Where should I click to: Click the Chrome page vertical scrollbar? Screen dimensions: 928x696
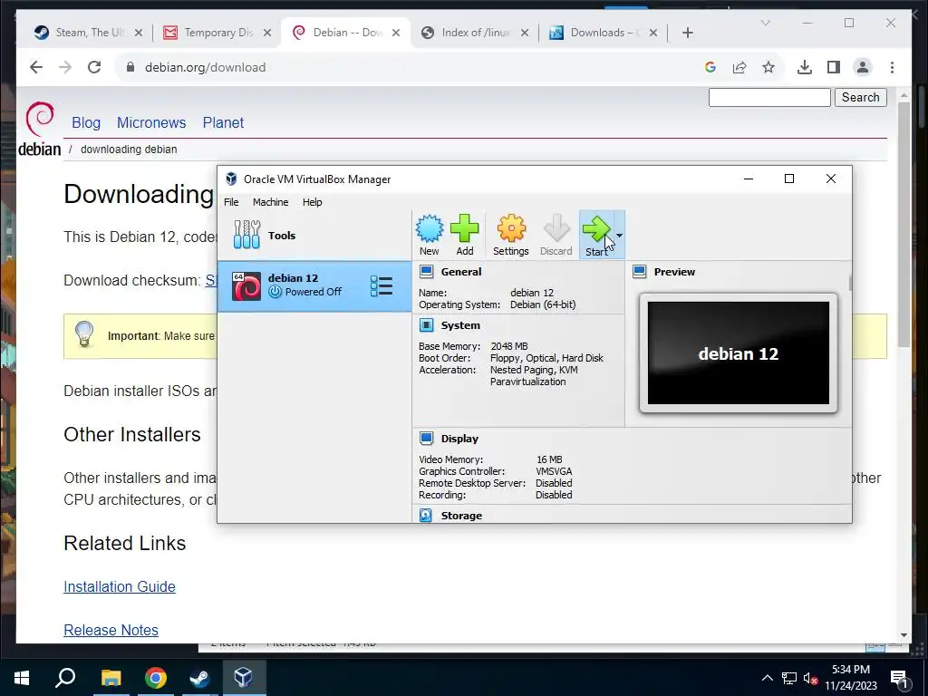(x=904, y=225)
